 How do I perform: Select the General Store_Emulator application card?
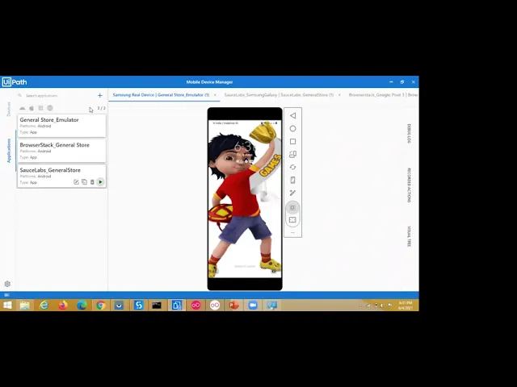point(61,126)
